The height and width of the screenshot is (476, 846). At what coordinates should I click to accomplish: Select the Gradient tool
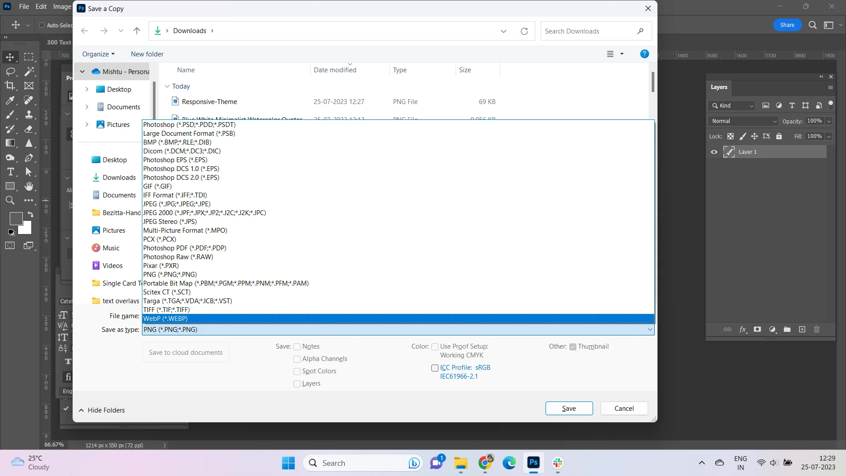(10, 143)
